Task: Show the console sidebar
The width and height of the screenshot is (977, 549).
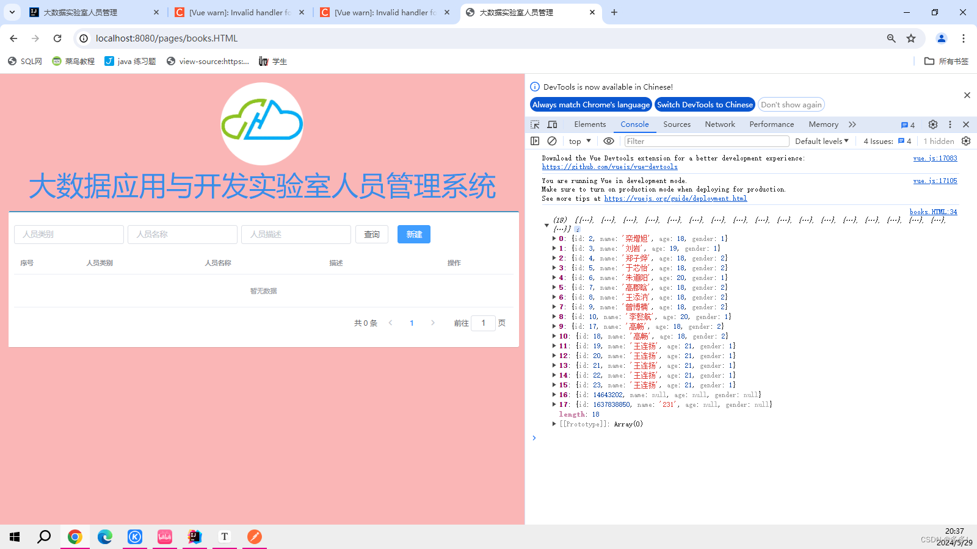Action: pyautogui.click(x=535, y=141)
